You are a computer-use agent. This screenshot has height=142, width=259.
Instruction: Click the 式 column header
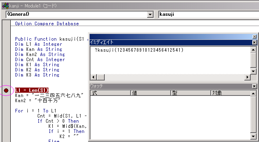110,93
